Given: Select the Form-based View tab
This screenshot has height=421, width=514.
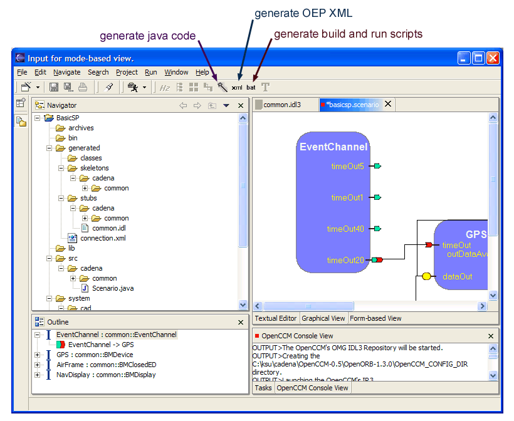Looking at the screenshot, I should pos(375,318).
